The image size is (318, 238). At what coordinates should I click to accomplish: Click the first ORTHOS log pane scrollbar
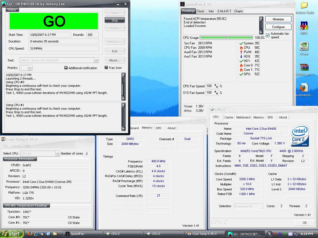click(123, 87)
